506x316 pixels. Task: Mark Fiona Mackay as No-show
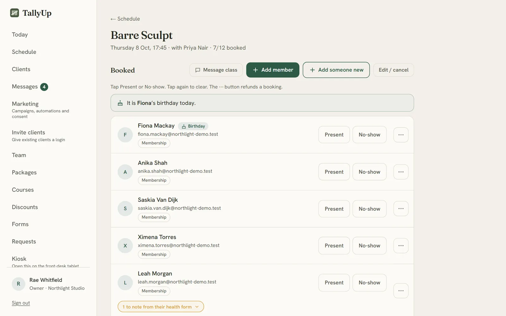[x=369, y=135]
